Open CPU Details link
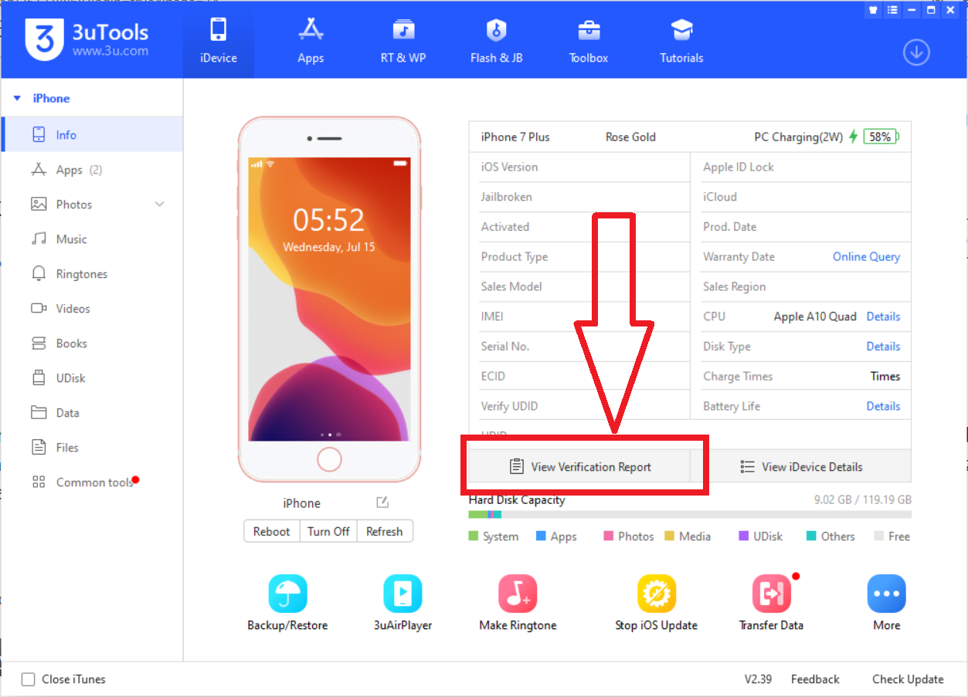This screenshot has height=697, width=968. pyautogui.click(x=883, y=316)
